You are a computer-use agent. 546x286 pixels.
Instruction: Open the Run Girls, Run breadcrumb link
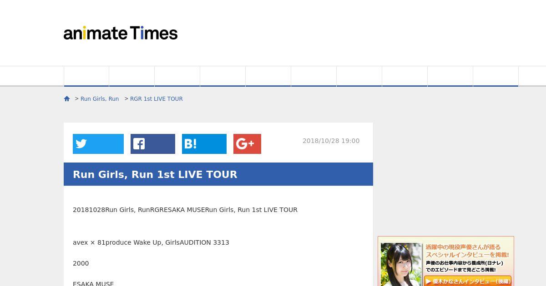(x=100, y=99)
